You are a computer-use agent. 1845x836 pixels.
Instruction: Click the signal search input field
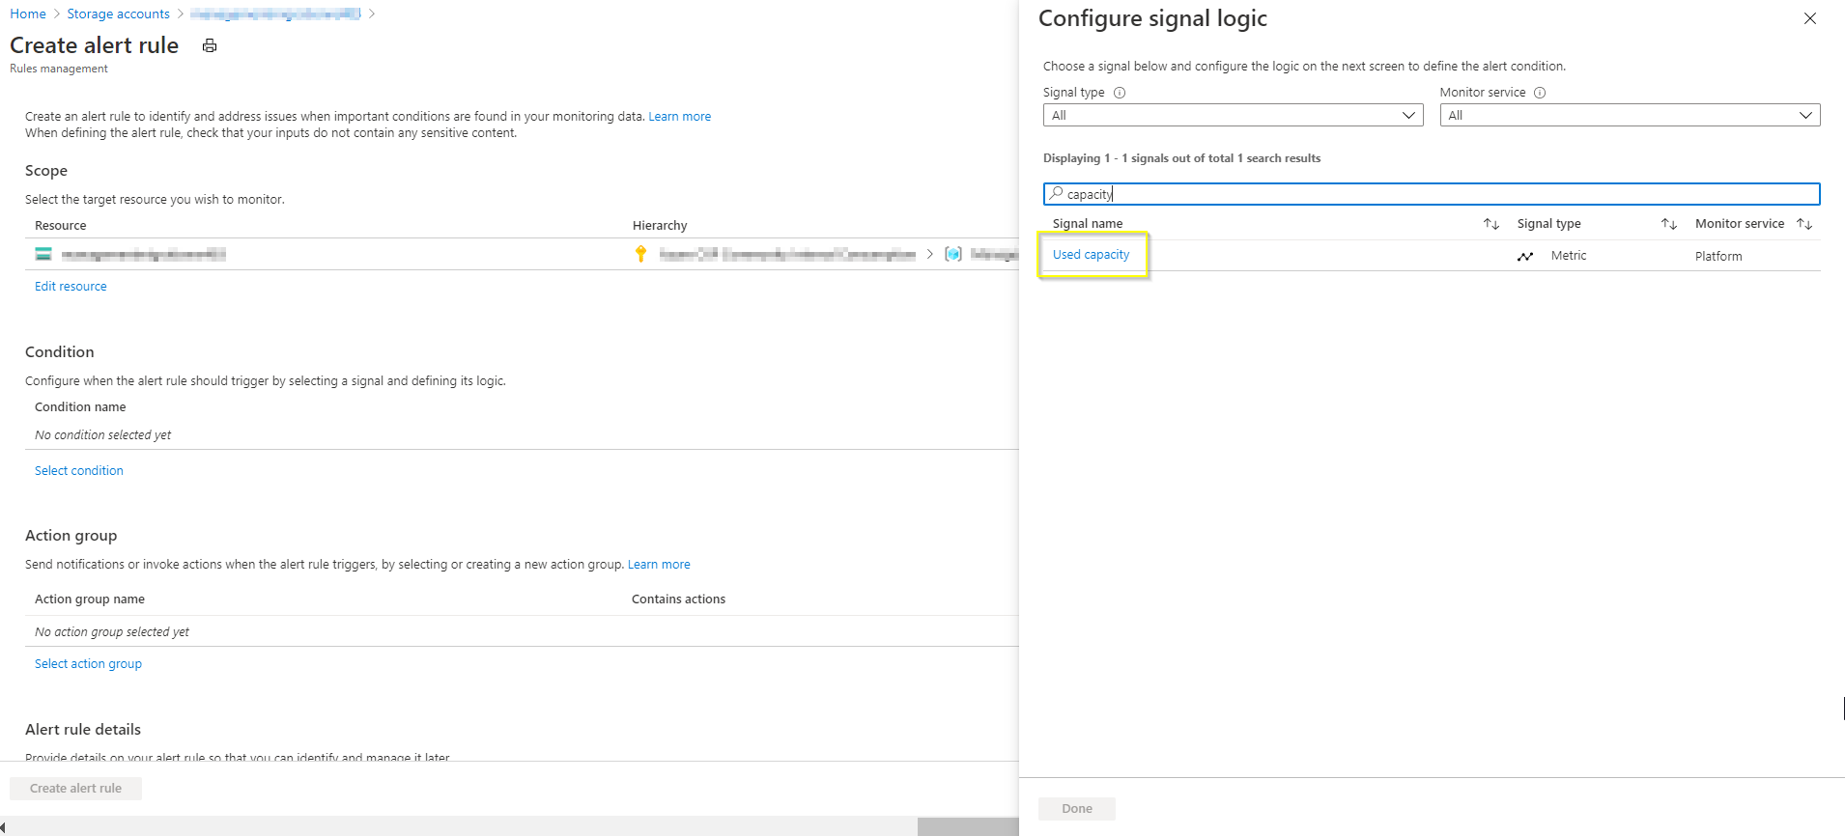1430,194
